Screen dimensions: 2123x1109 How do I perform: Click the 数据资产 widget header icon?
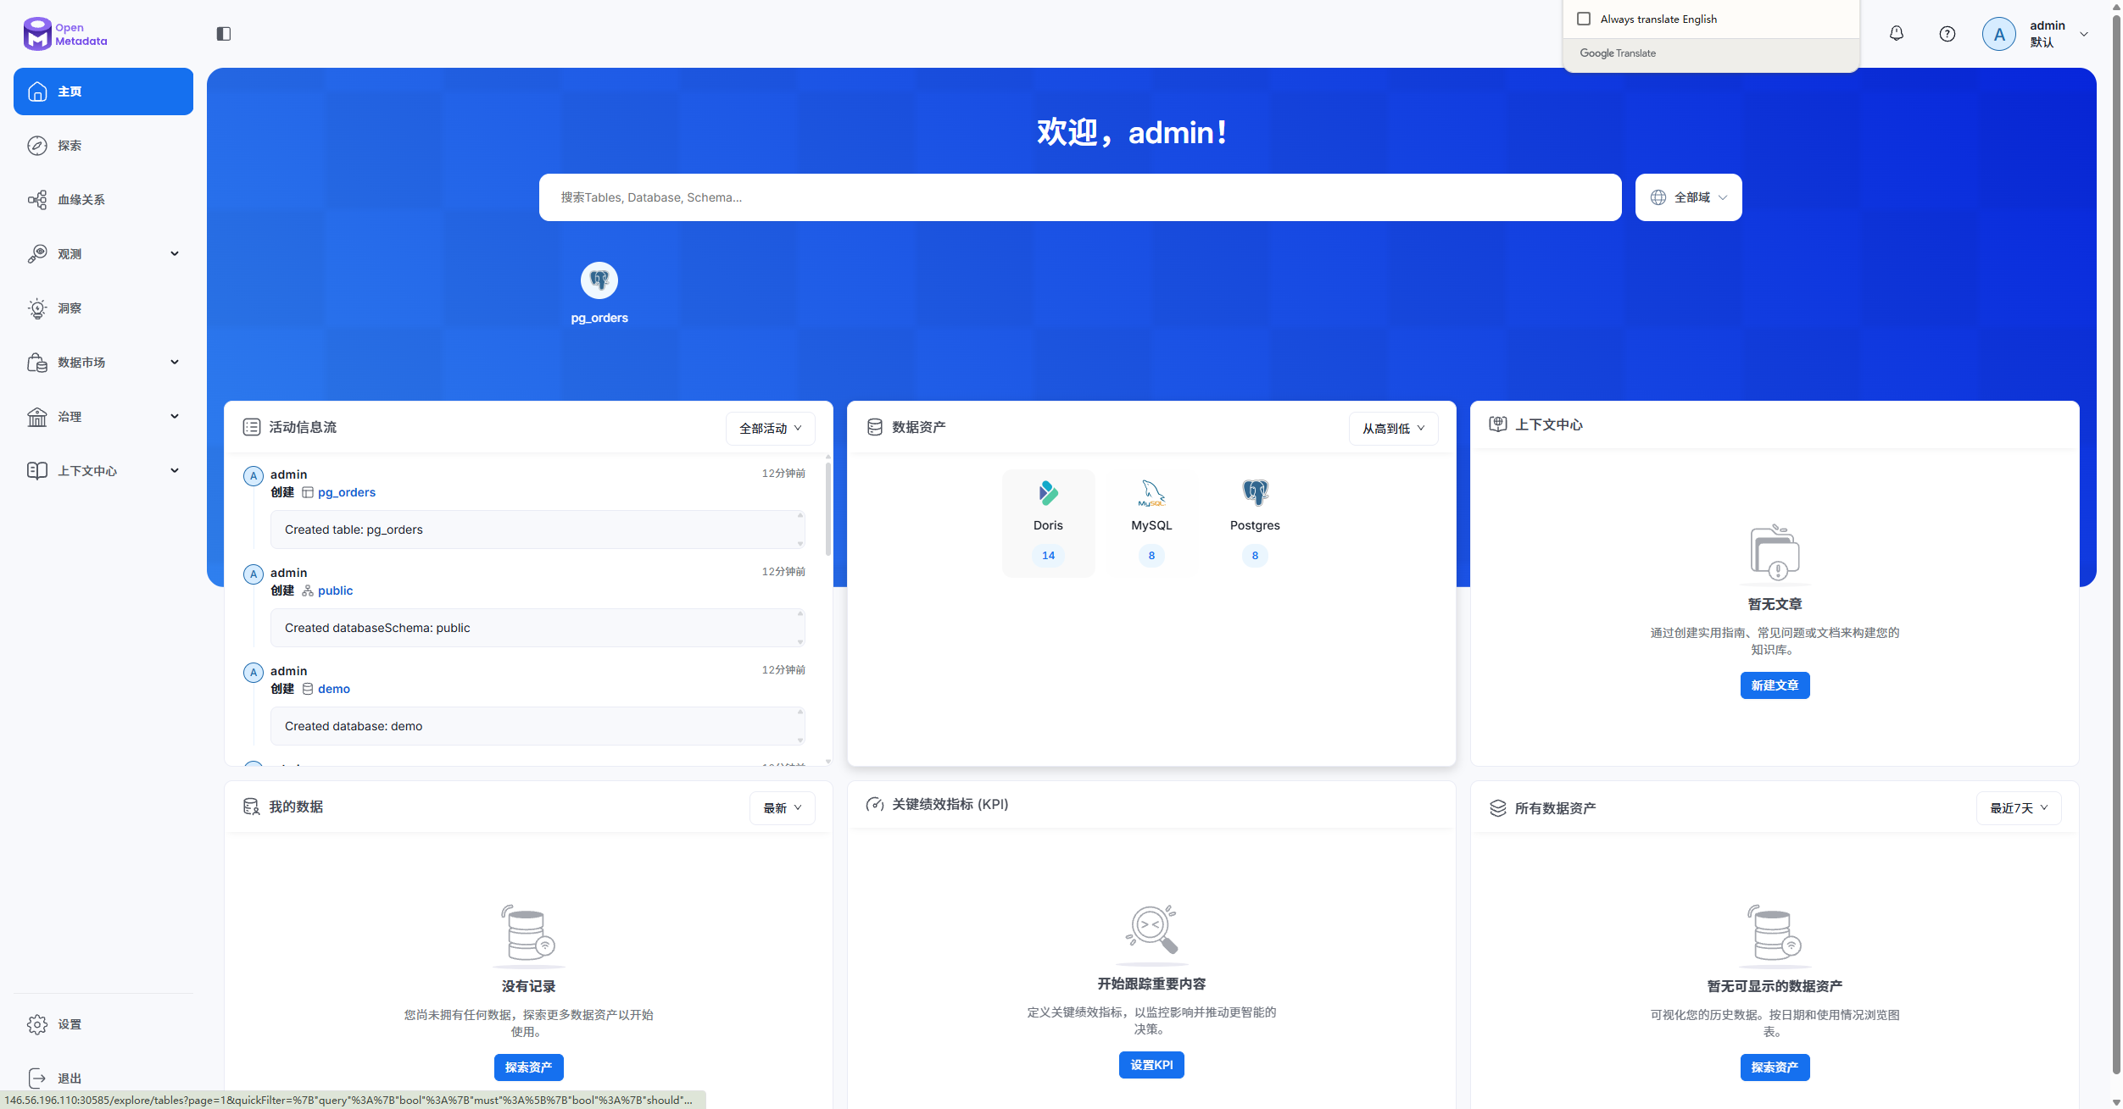(875, 427)
